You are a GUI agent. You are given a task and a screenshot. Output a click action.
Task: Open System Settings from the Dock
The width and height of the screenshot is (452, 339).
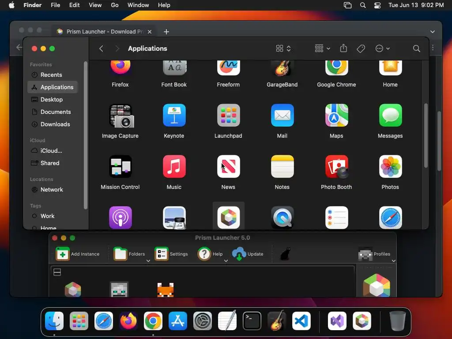pos(202,321)
